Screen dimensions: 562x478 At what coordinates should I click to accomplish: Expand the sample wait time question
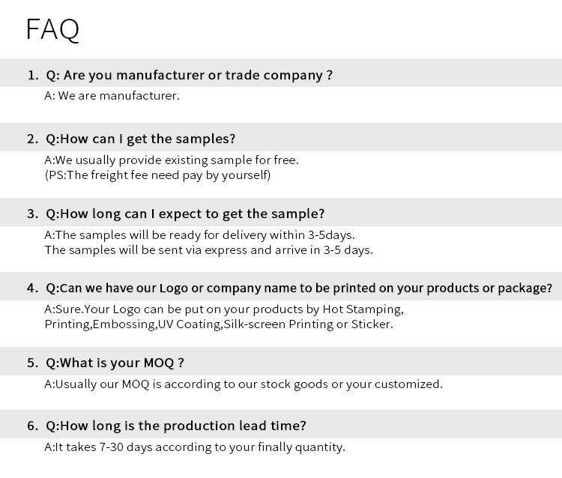coord(185,214)
